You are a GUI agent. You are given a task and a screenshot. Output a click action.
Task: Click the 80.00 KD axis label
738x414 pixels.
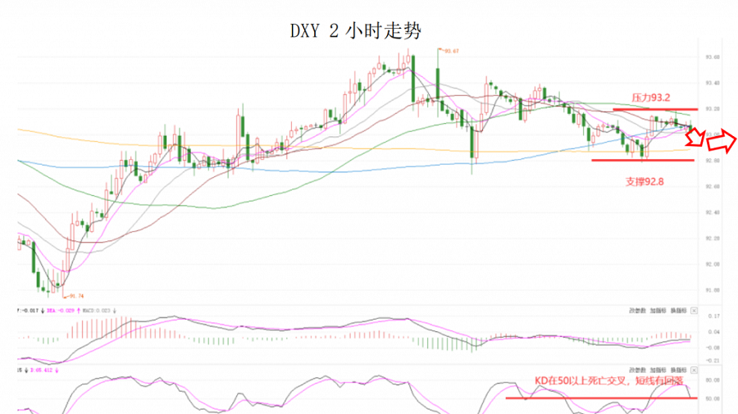[x=713, y=380]
